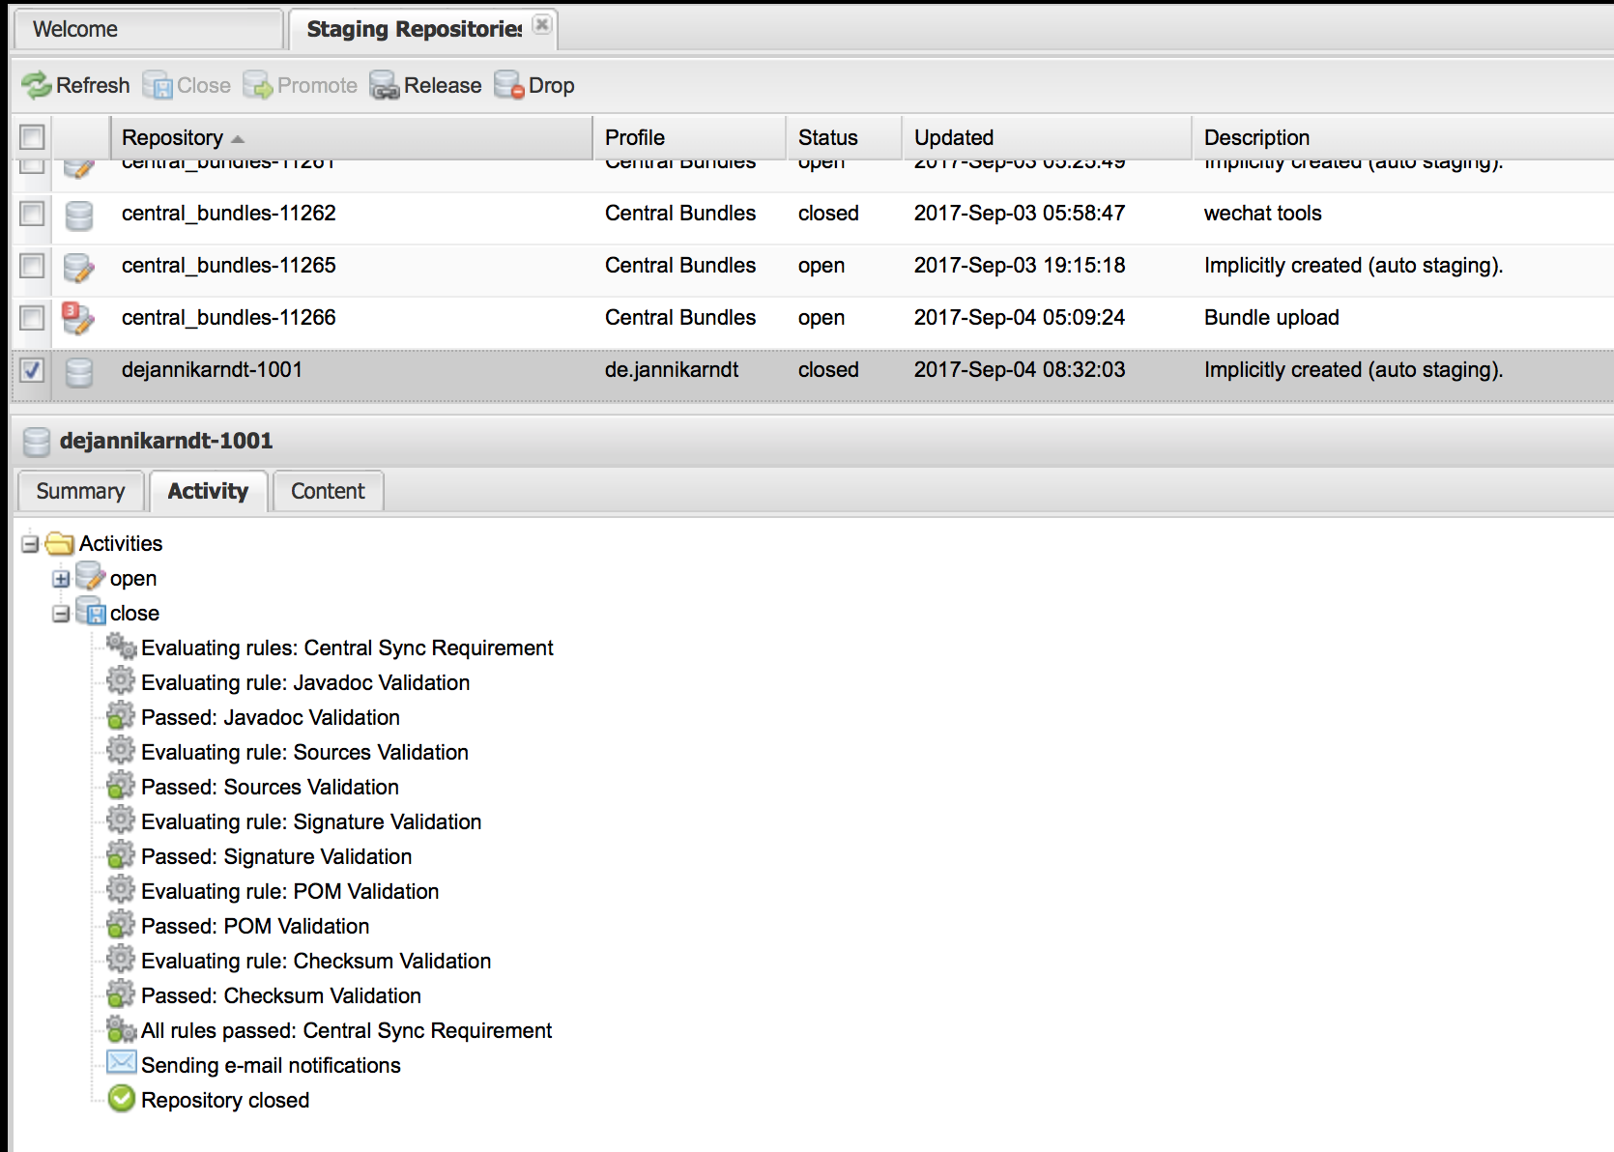Click gear icon for Evaluating Checksum Validation
Image resolution: width=1614 pixels, height=1152 pixels.
click(x=121, y=959)
